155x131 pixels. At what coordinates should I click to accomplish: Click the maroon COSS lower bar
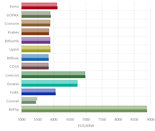(35, 68)
